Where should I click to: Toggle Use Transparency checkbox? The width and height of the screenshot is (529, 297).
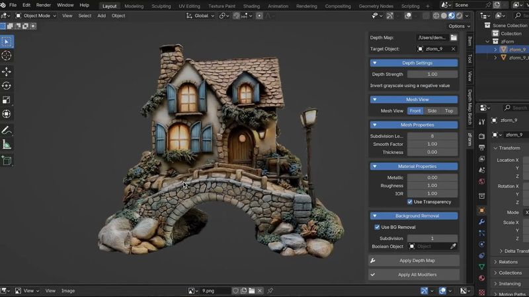409,202
